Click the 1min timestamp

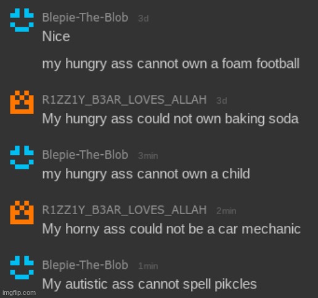click(x=148, y=266)
